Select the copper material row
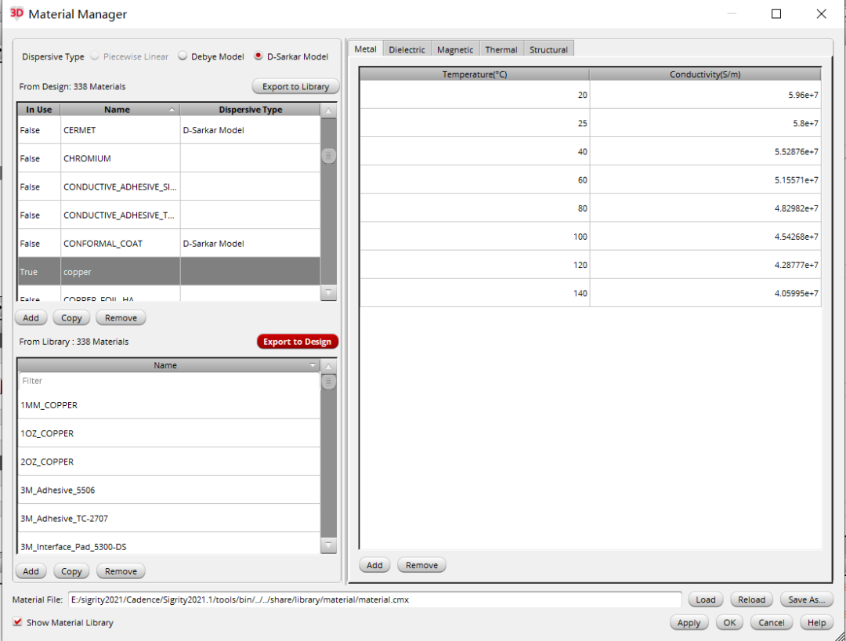This screenshot has width=846, height=641. [x=169, y=271]
